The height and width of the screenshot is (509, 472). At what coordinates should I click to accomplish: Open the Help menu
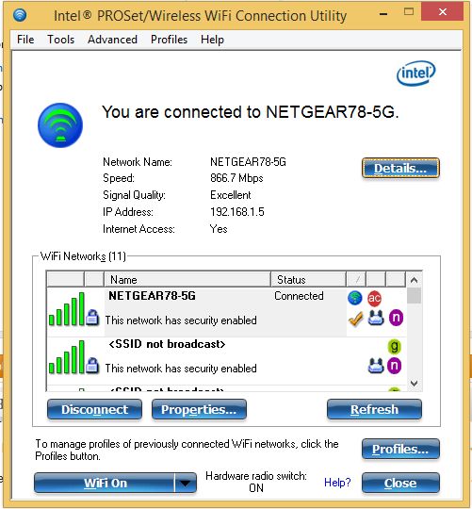(x=212, y=40)
